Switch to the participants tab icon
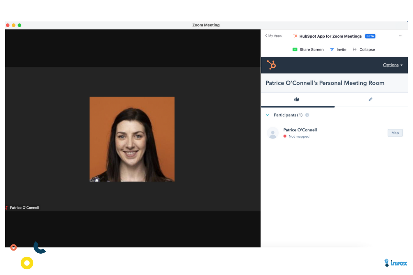 297,99
